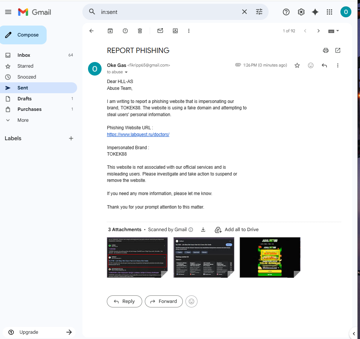Delete this email with trash icon
This screenshot has width=360, height=339.
(140, 31)
